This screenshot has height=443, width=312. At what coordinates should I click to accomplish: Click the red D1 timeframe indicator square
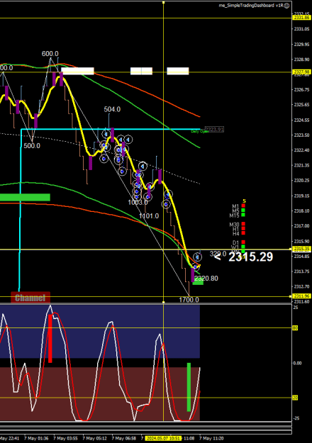243,242
